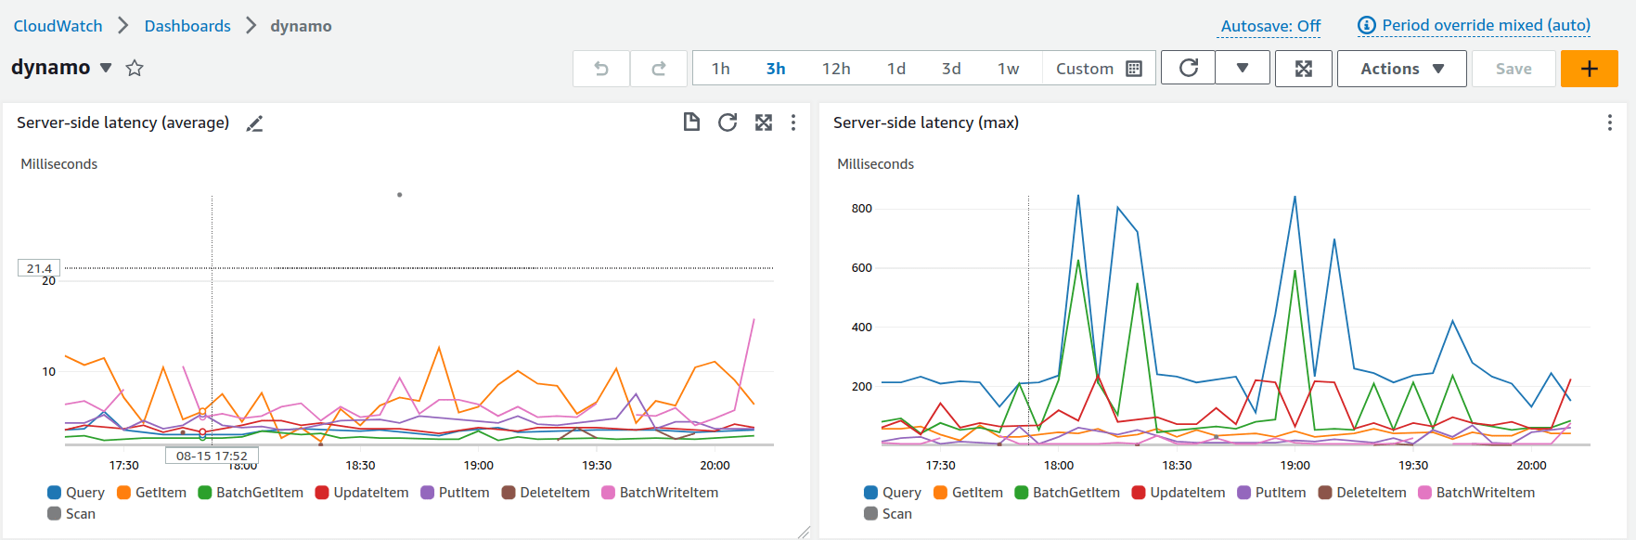Toggle GetItem series in average latency legend
The image size is (1636, 540).
pos(151,493)
